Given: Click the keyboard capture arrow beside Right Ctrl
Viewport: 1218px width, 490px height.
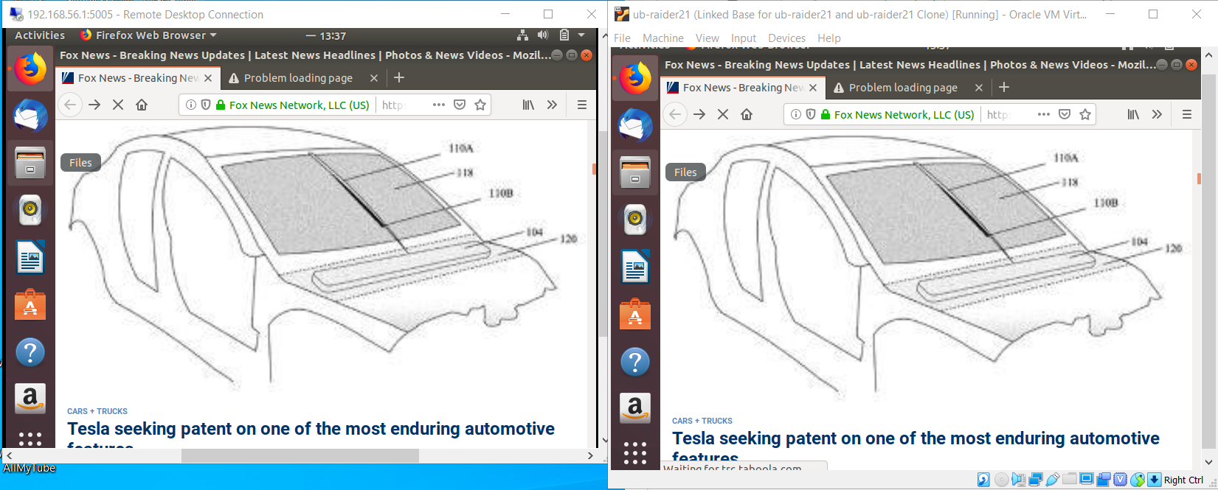Looking at the screenshot, I should (1155, 480).
